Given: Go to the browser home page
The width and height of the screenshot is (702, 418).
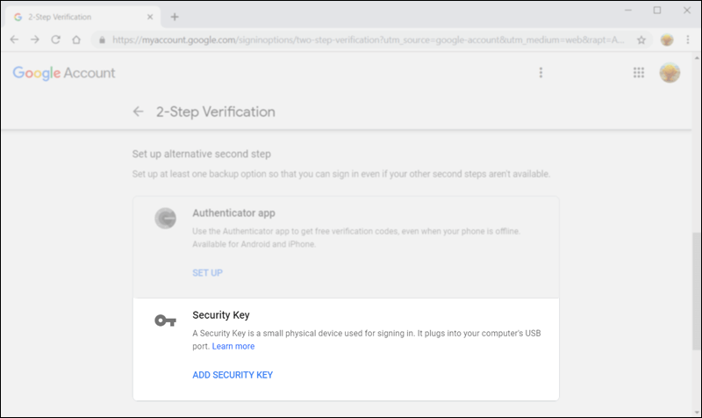Looking at the screenshot, I should click(x=76, y=40).
